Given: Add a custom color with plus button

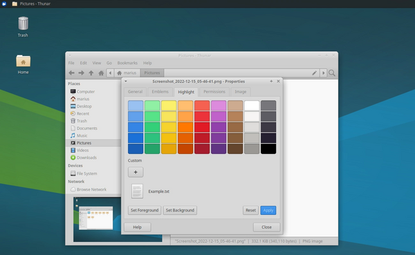Looking at the screenshot, I should point(136,172).
